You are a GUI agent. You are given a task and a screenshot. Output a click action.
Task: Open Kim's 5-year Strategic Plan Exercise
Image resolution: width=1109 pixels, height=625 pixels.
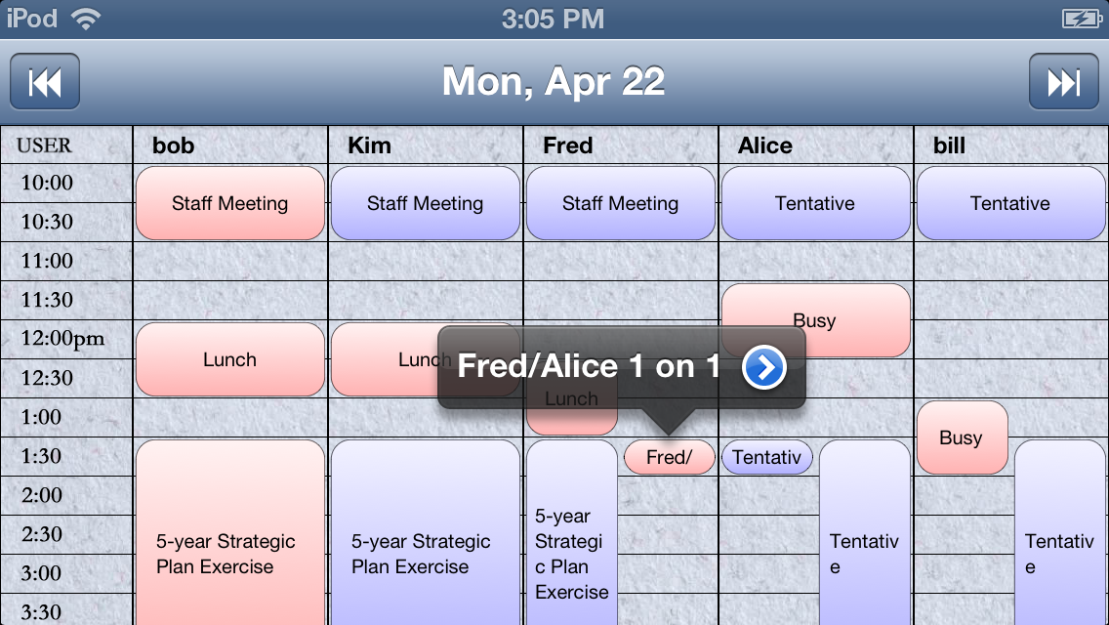426,553
